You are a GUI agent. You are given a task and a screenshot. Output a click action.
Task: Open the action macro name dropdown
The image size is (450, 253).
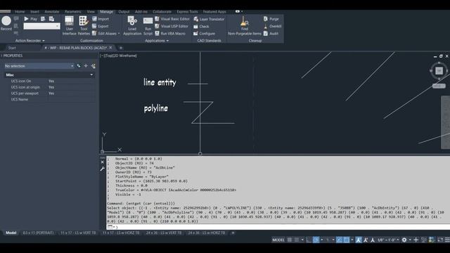point(42,26)
